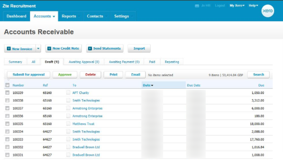283x160 pixels.
Task: Open Smith Technologies link for invoice 100338
Action: coord(86,100)
